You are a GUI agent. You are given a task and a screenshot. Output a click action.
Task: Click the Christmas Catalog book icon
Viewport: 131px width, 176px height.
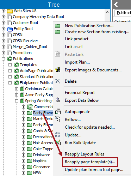[x=22, y=89]
